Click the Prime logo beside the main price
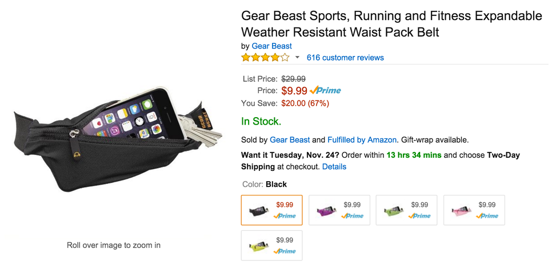This screenshot has height=268, width=560. pyautogui.click(x=325, y=90)
